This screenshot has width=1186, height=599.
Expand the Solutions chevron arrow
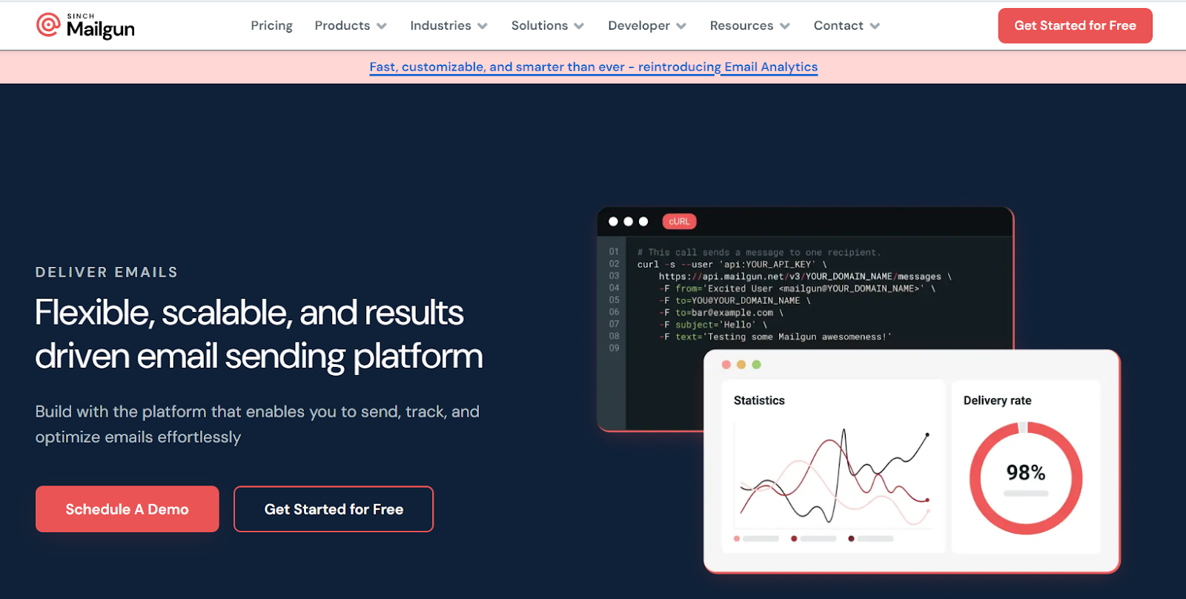579,26
